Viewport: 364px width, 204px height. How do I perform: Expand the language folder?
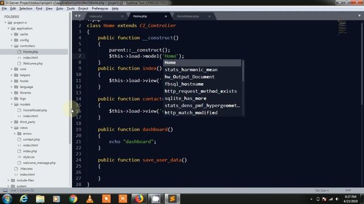12,87
